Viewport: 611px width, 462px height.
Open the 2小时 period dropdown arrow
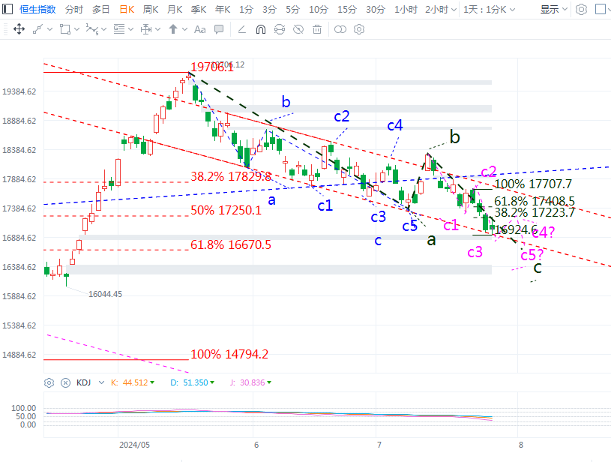[454, 9]
